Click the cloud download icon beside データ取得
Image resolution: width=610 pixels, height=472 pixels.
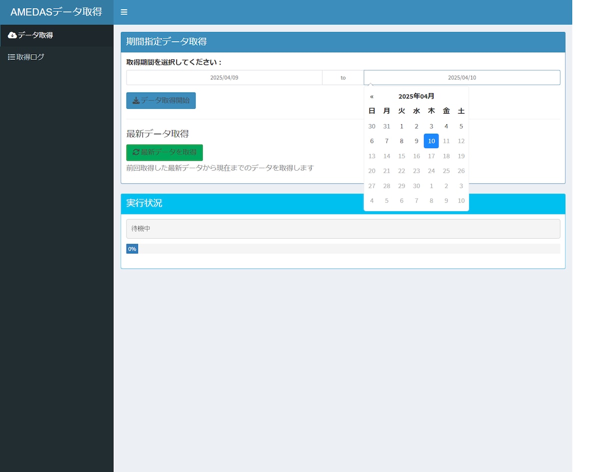[x=12, y=35]
